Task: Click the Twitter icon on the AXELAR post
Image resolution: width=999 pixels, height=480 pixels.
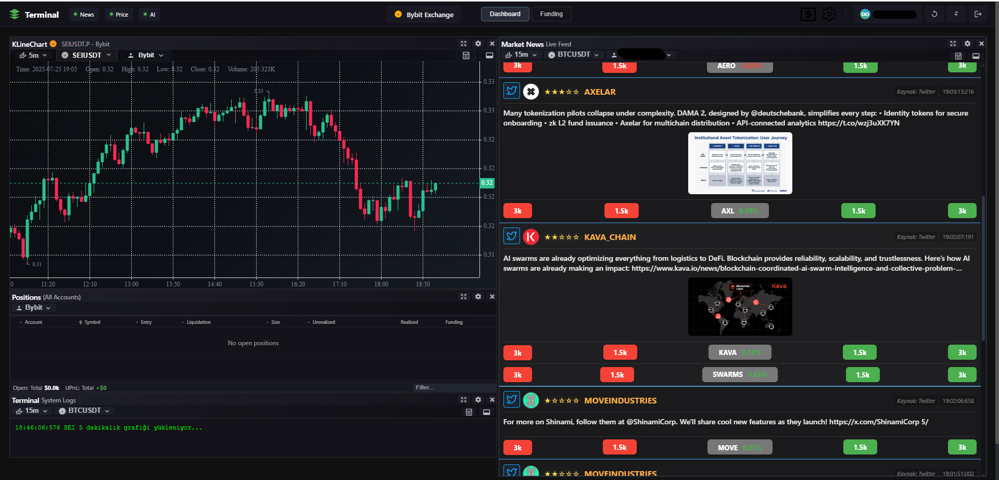Action: pos(512,91)
